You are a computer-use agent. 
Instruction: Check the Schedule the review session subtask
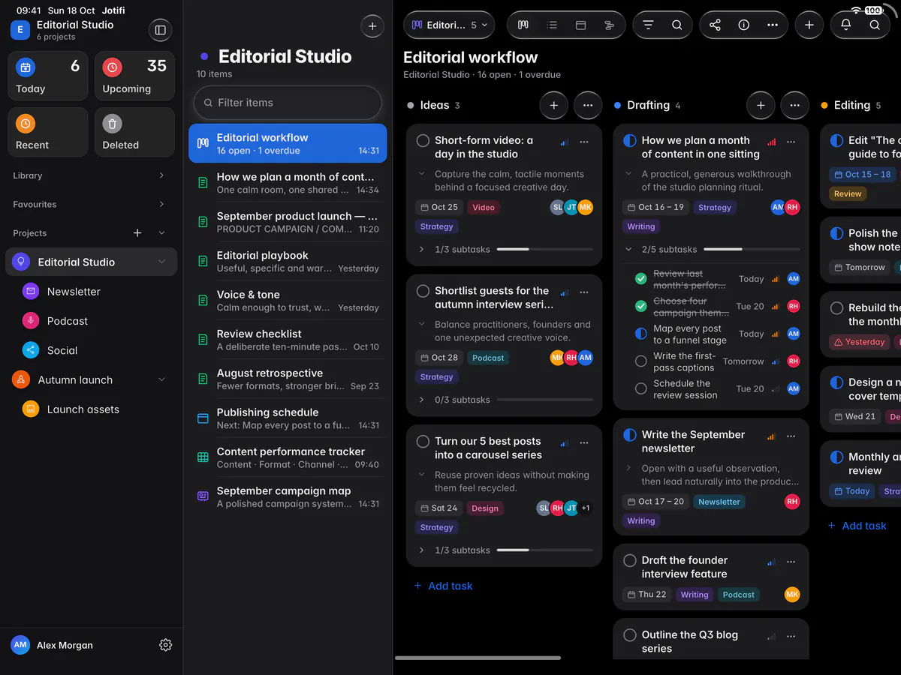point(640,388)
